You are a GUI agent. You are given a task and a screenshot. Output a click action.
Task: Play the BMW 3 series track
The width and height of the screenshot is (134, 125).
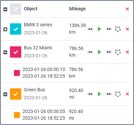(x=100, y=29)
